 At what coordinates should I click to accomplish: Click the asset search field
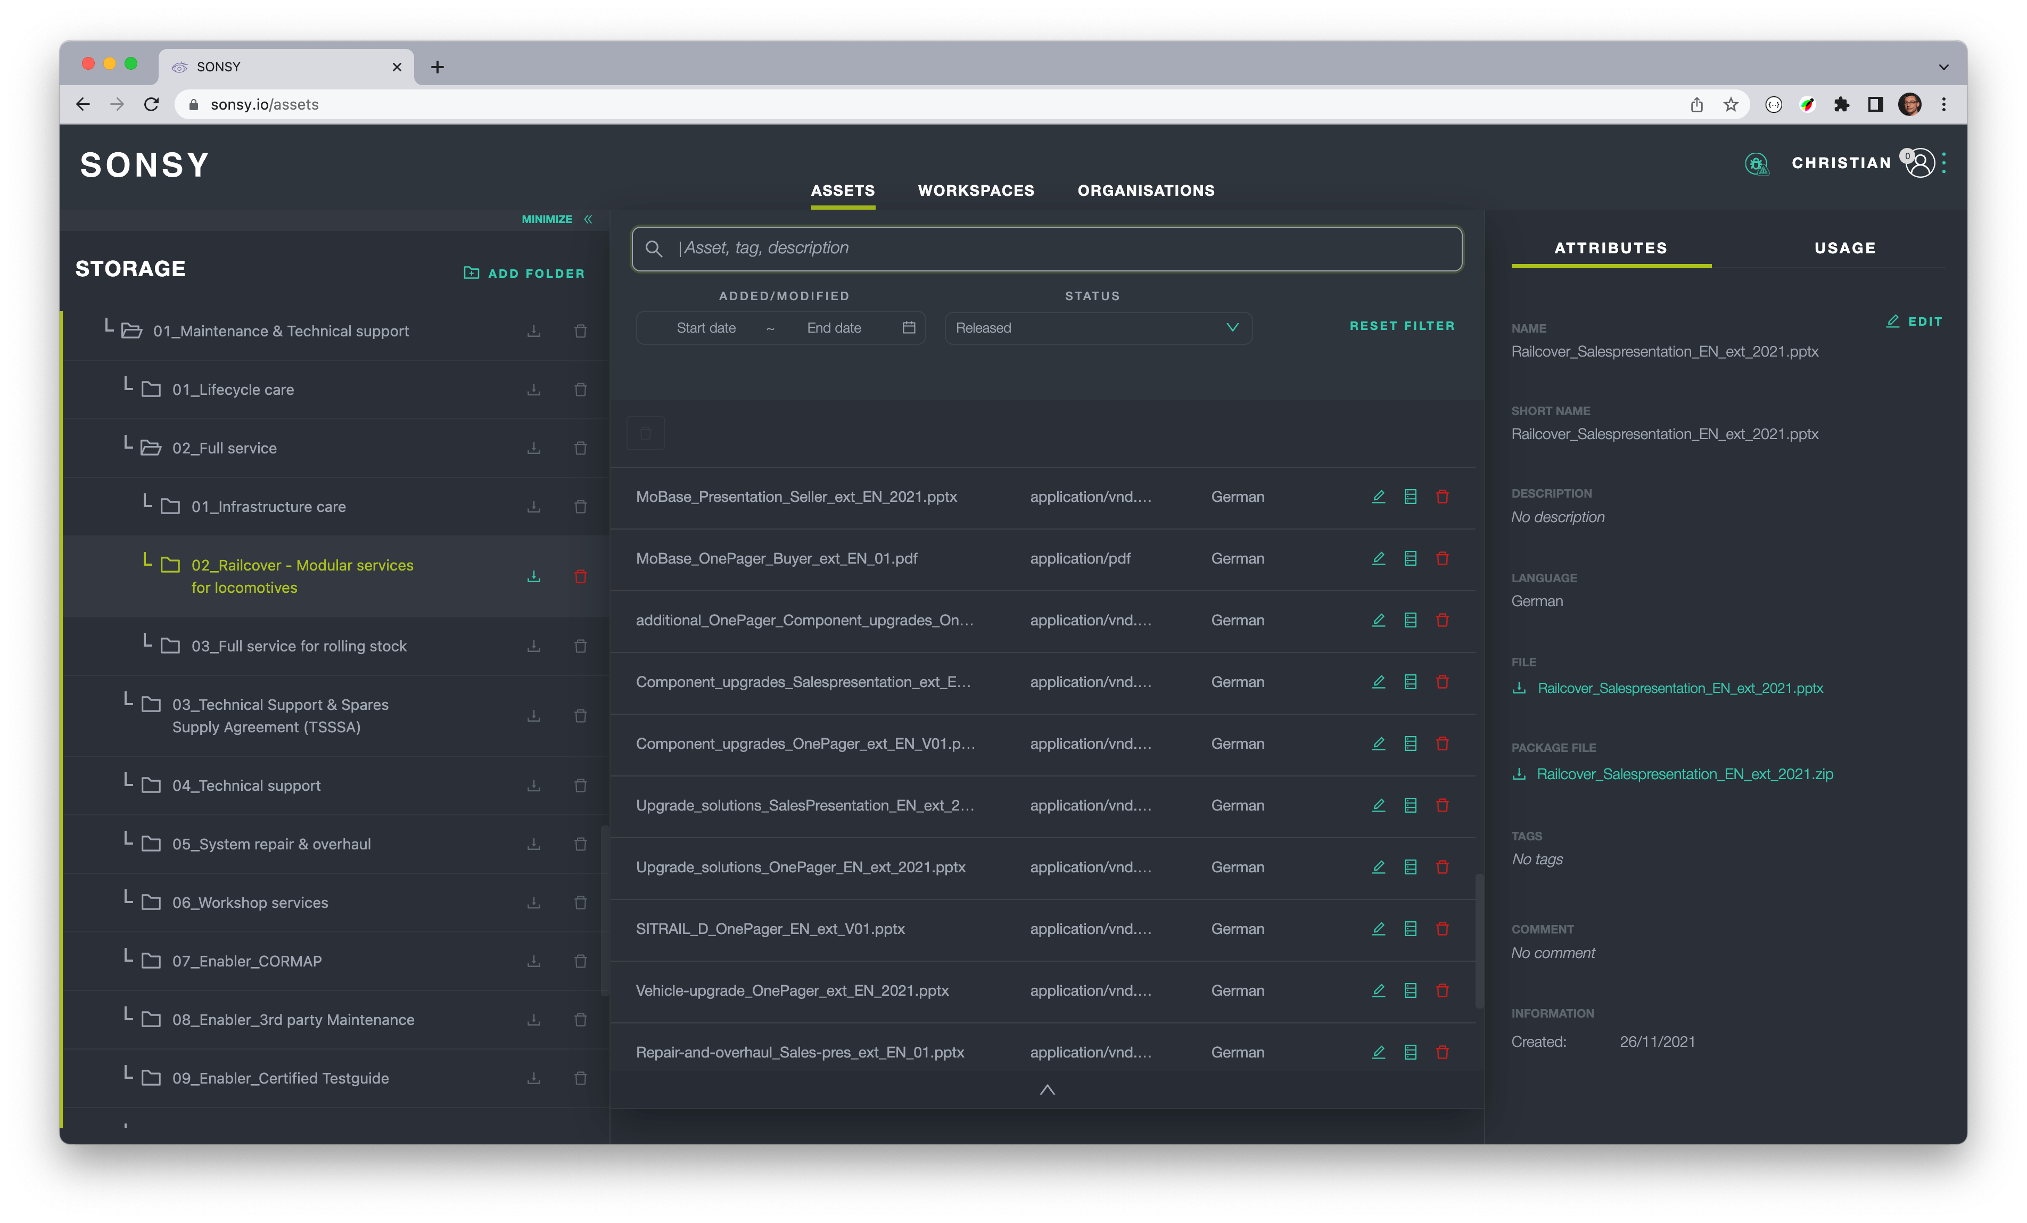click(1047, 249)
